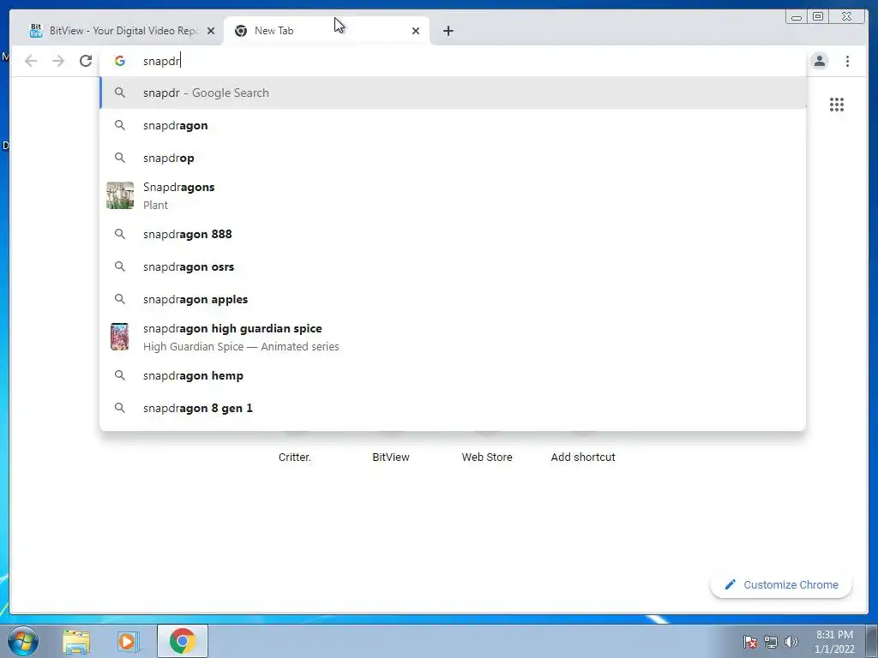Switch to the BitView tab
This screenshot has width=878, height=658.
[117, 31]
